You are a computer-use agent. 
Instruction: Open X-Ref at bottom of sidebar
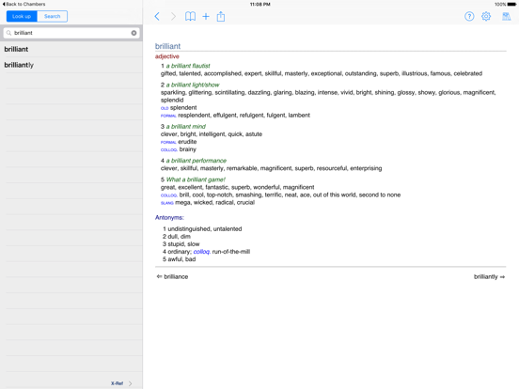[117, 383]
